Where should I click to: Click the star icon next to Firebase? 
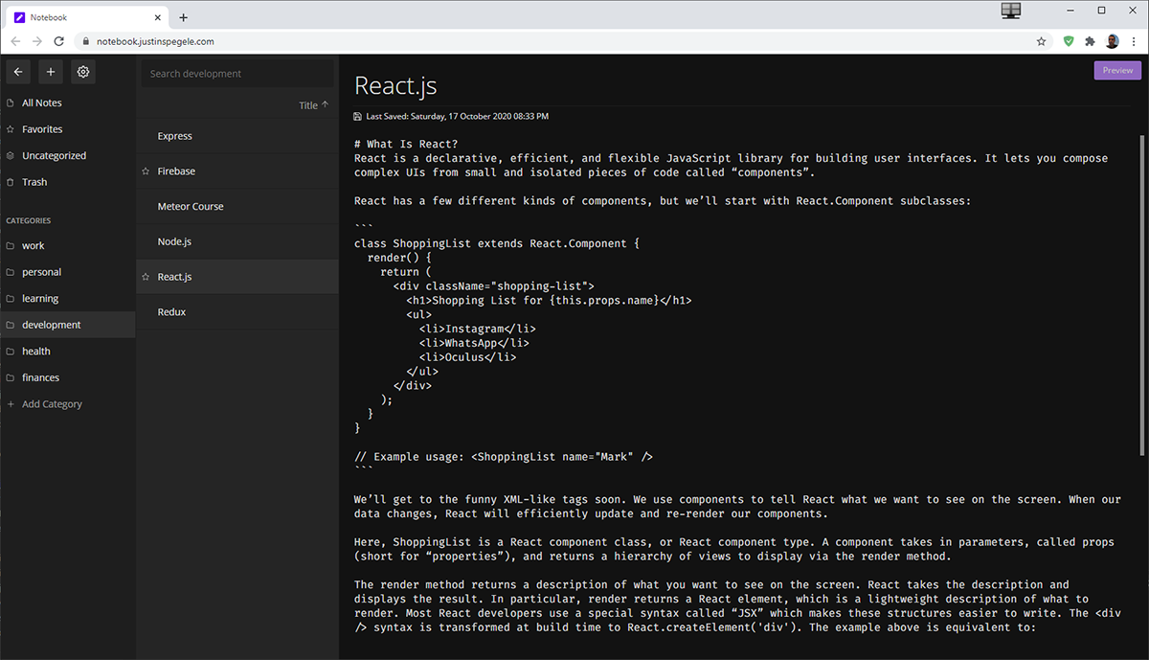(146, 171)
